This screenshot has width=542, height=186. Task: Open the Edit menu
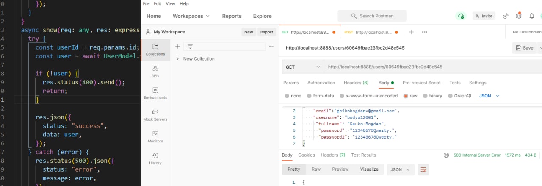[158, 3]
